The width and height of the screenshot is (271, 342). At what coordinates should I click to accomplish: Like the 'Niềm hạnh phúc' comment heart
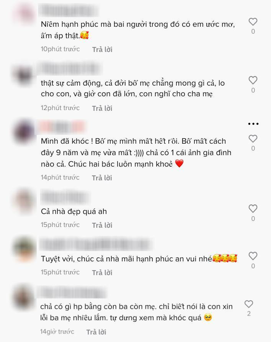coord(253,22)
